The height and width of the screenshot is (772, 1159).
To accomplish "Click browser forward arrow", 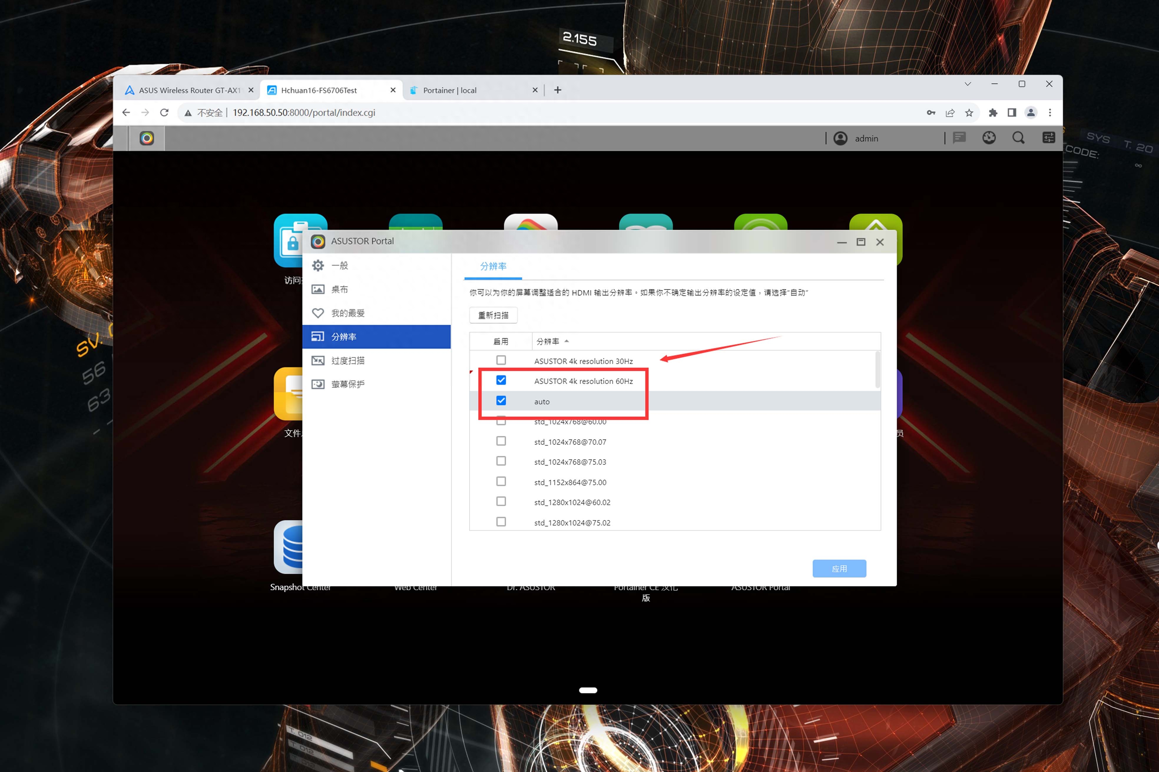I will (x=145, y=113).
